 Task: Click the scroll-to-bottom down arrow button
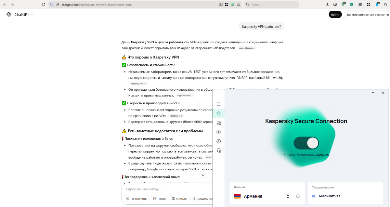click(x=203, y=175)
